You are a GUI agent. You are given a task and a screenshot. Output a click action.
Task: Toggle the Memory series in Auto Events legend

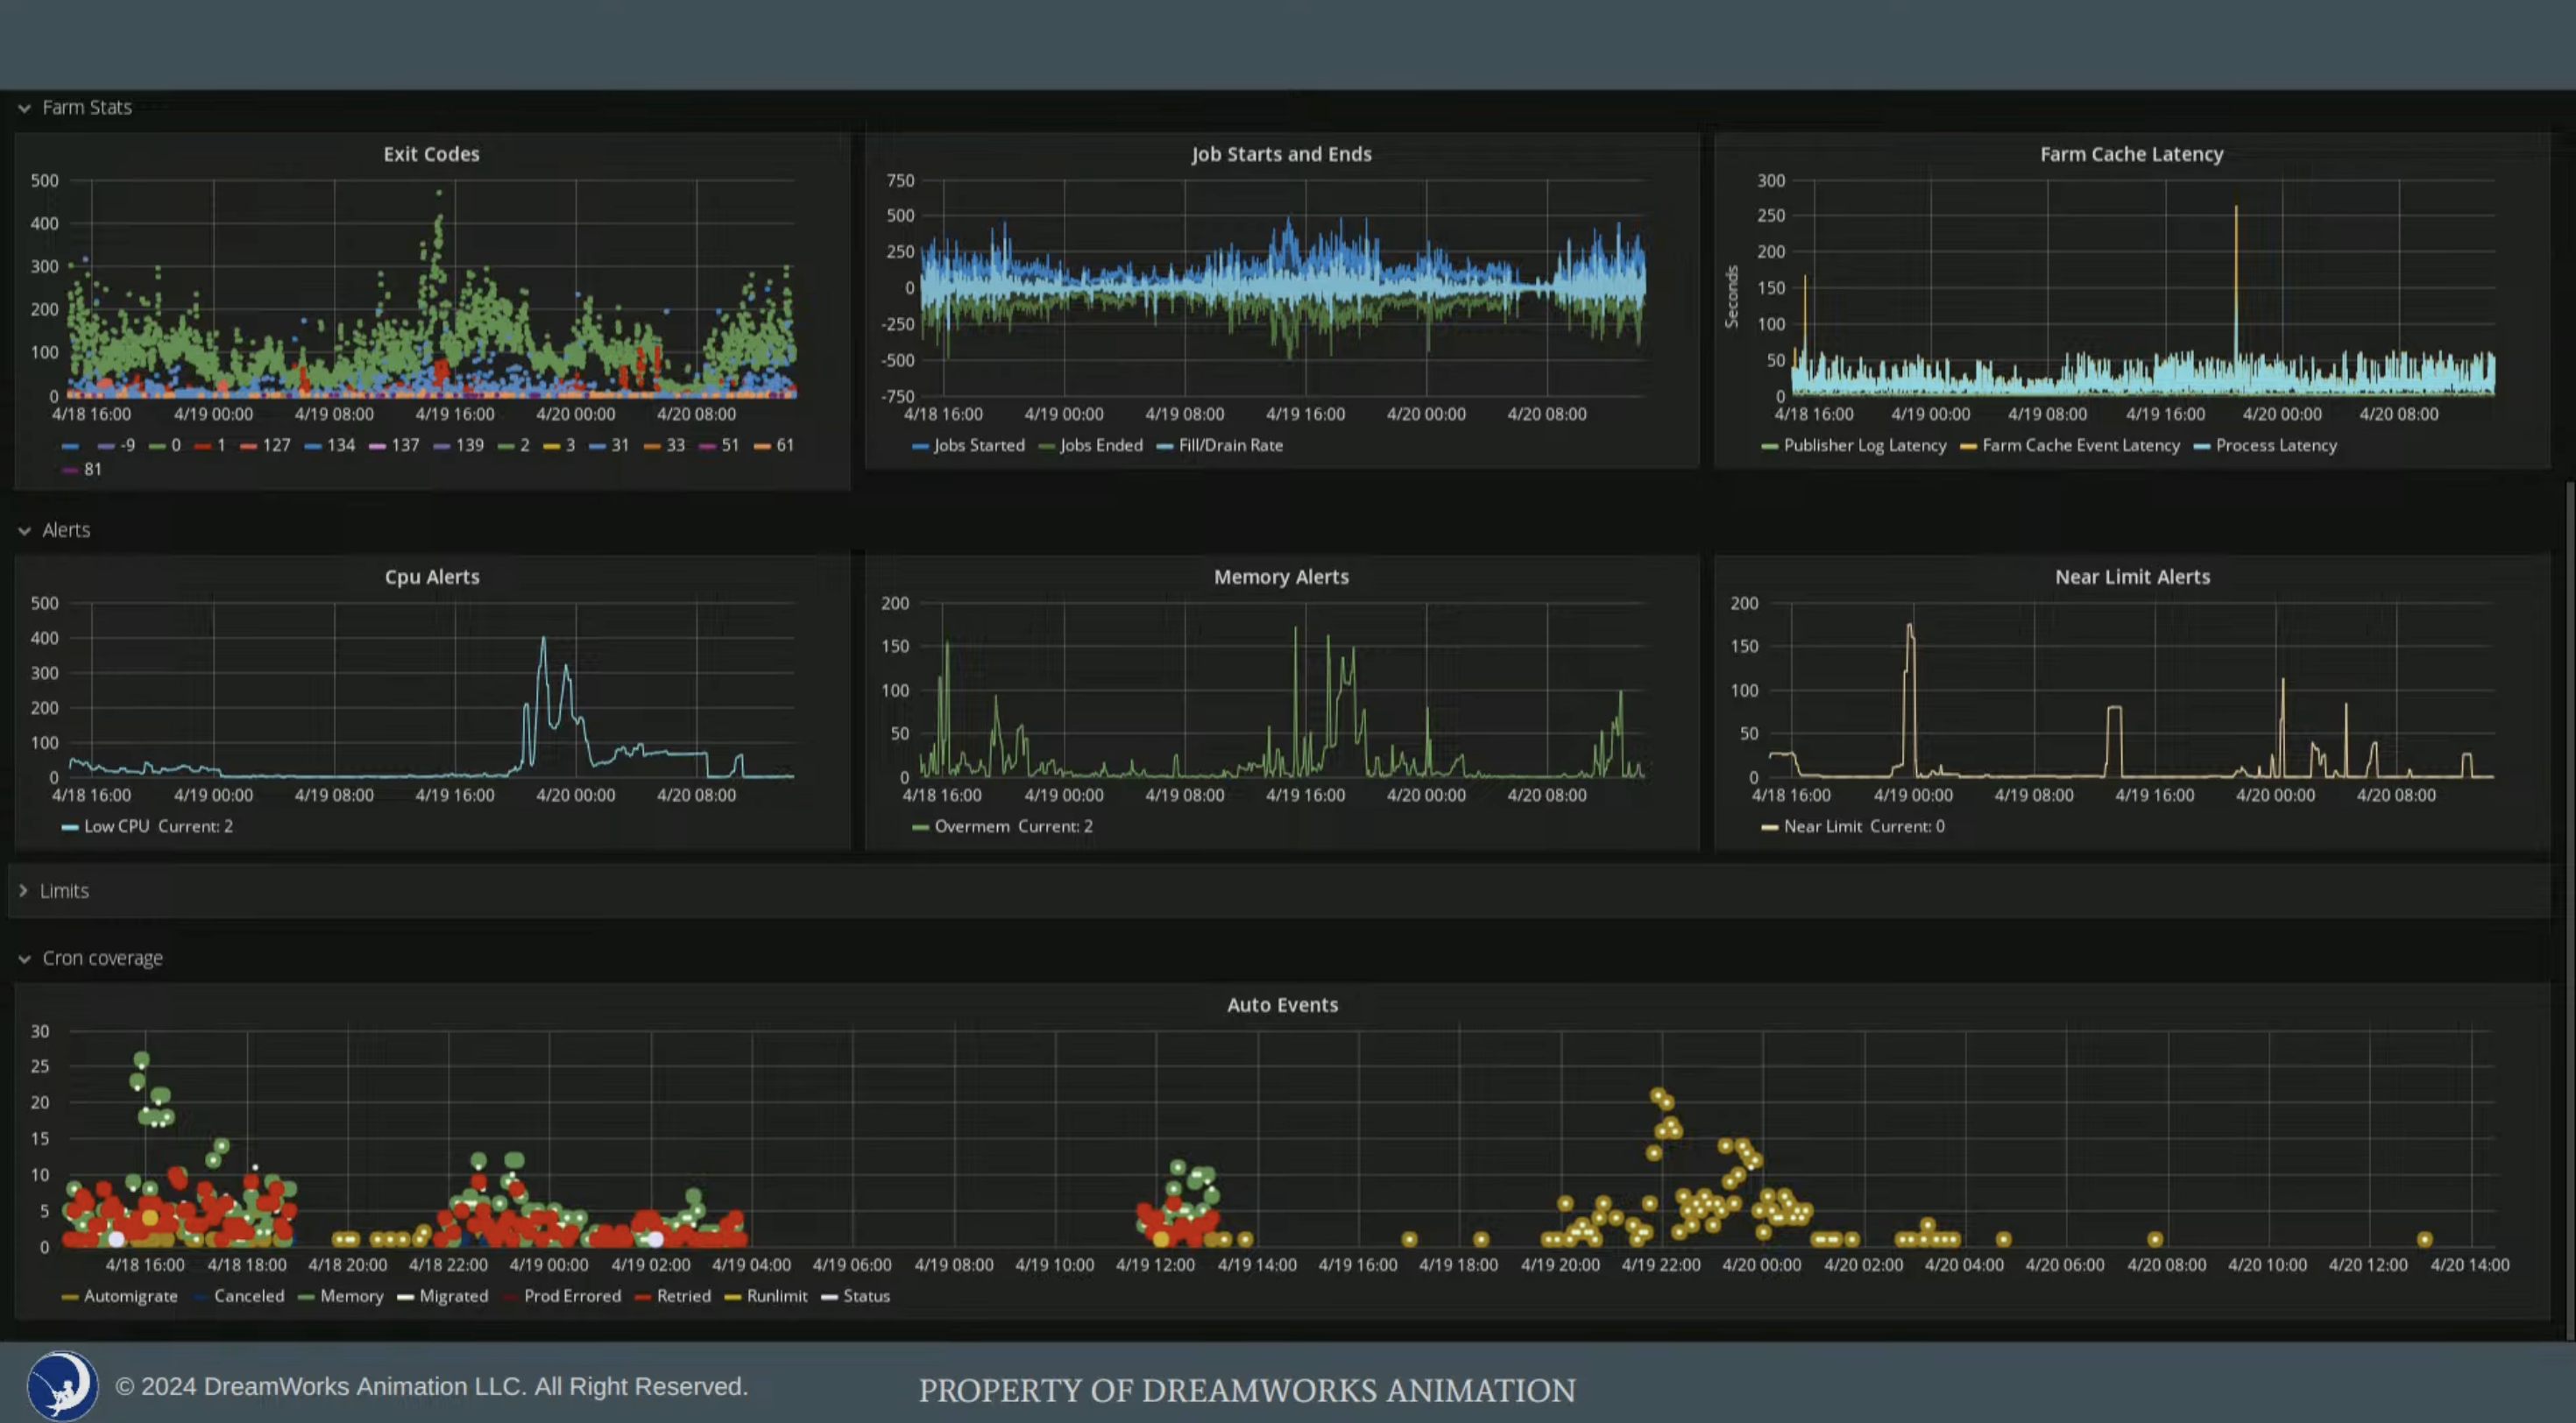pos(351,1296)
